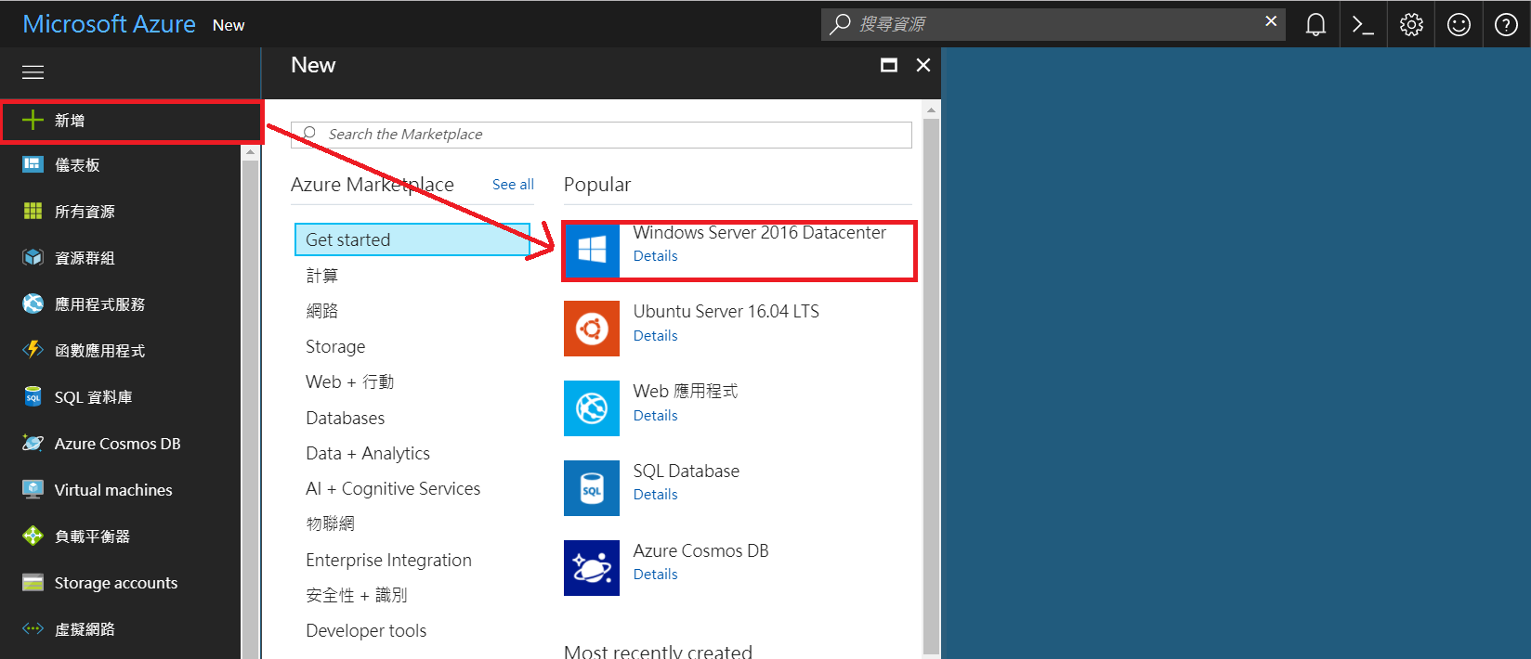Open the notifications bell
Image resolution: width=1531 pixels, height=659 pixels.
[x=1315, y=24]
